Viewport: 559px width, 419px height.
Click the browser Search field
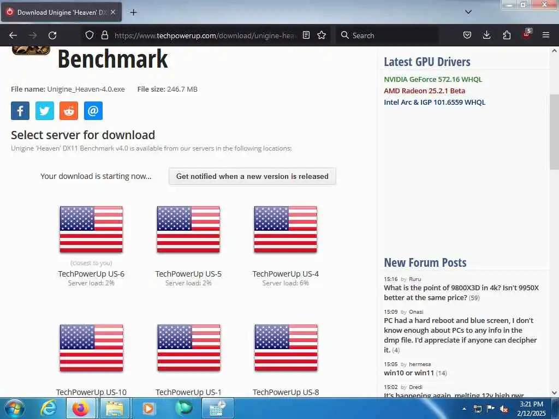387,35
